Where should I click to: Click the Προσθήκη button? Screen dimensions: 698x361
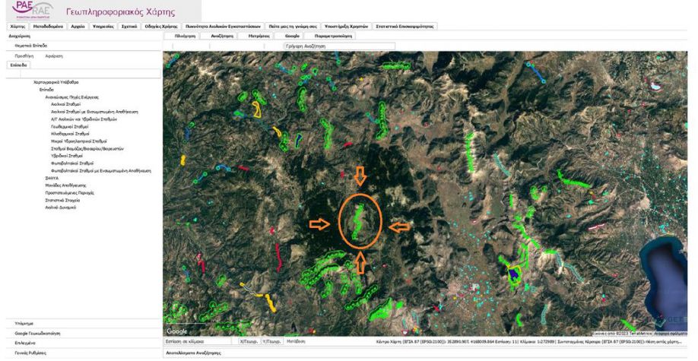(x=24, y=56)
